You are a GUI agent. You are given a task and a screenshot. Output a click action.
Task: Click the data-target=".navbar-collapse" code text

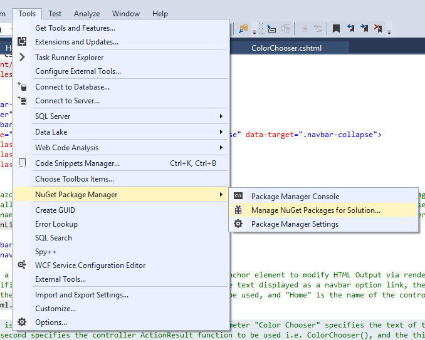point(312,135)
